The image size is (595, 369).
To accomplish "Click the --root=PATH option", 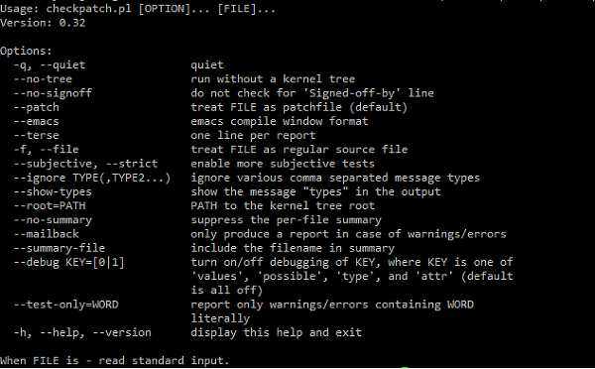I will pyautogui.click(x=50, y=205).
